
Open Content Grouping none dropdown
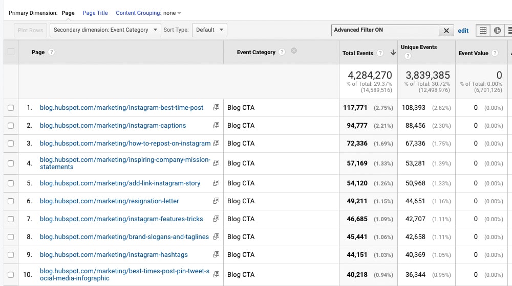coord(148,13)
